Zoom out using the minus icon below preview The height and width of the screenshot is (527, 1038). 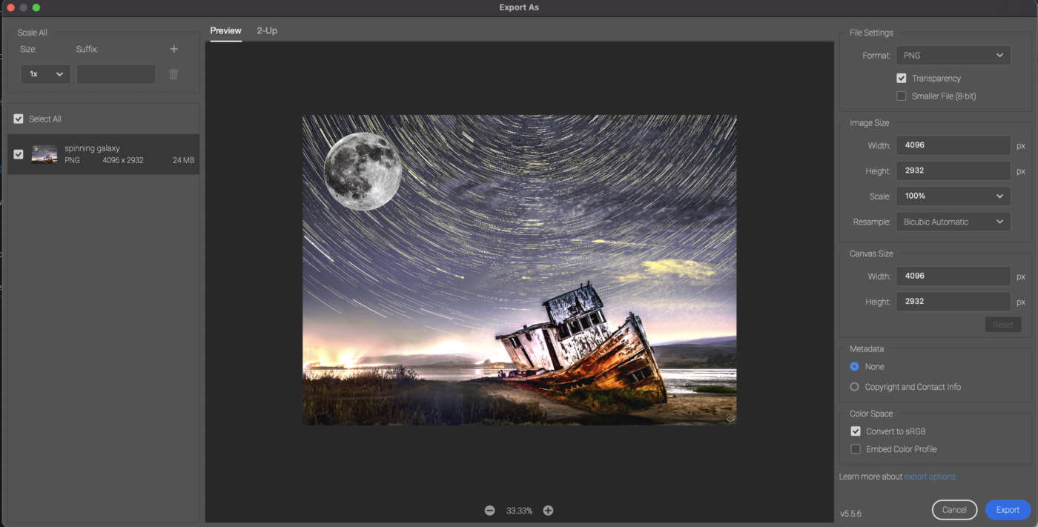tap(489, 510)
